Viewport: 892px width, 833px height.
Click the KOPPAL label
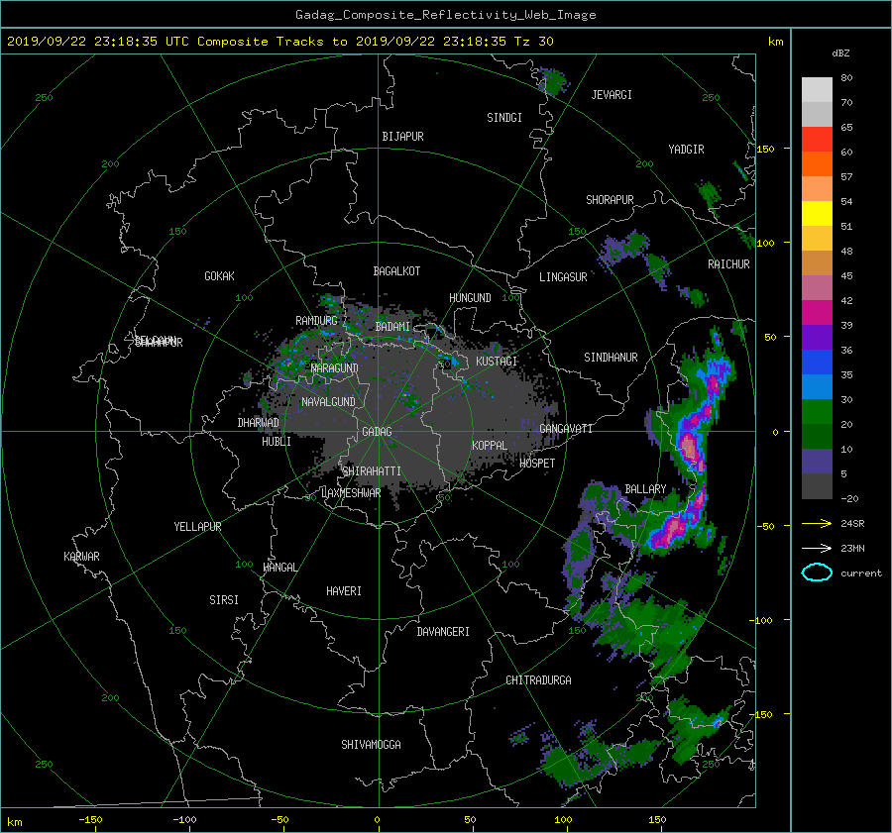(x=490, y=445)
